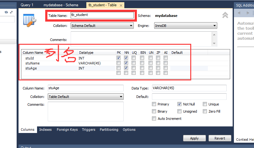Open the Triggers tab
Screen dimensions: 254x148
point(89,130)
